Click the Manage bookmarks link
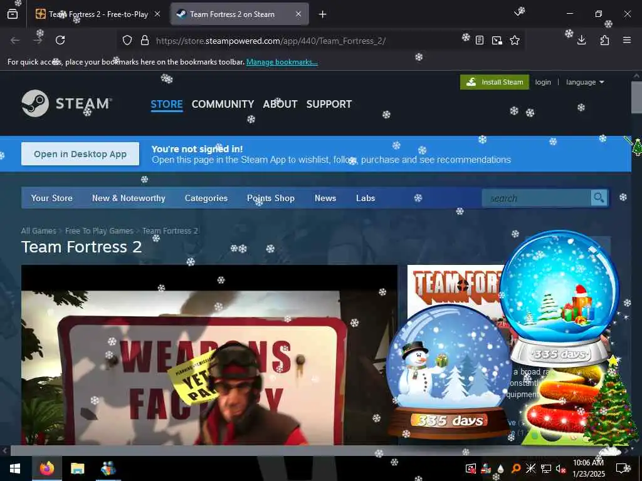Image resolution: width=642 pixels, height=481 pixels. click(x=282, y=62)
